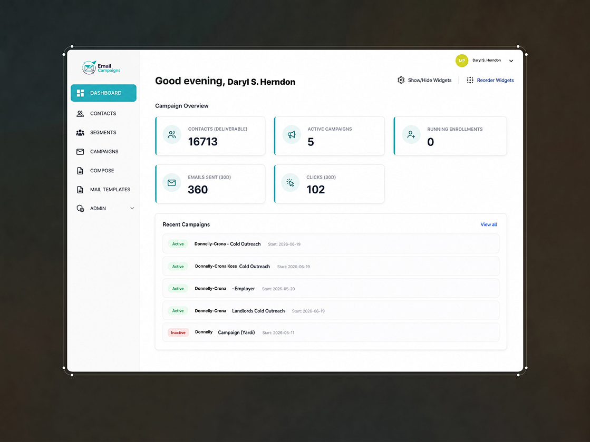This screenshot has height=442, width=590.
Task: Expand the Admin menu chevron
Action: pos(132,208)
